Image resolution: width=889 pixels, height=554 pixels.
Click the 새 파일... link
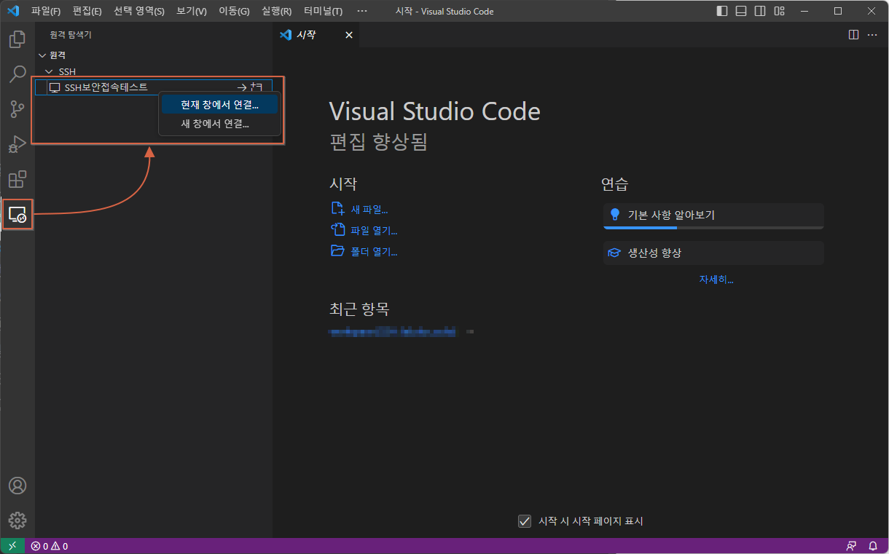click(369, 210)
